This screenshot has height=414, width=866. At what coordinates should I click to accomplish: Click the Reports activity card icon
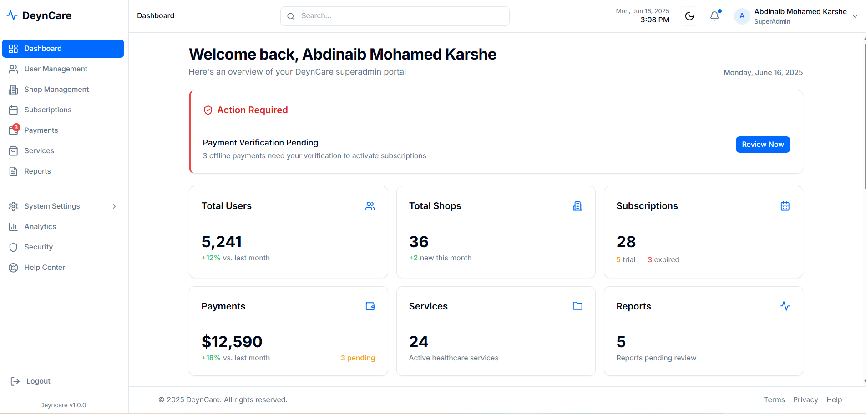pyautogui.click(x=785, y=306)
